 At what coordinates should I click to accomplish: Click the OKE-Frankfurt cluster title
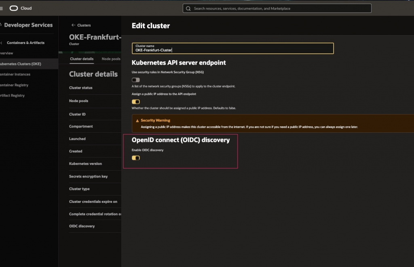95,37
